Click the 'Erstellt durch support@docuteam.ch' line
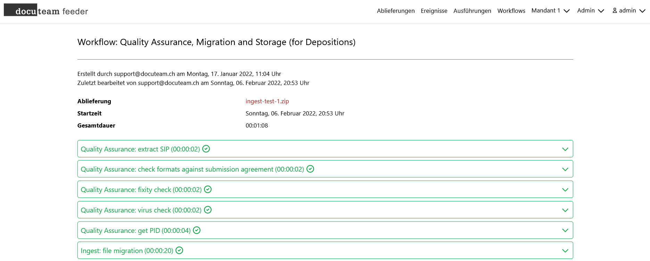 pyautogui.click(x=179, y=74)
